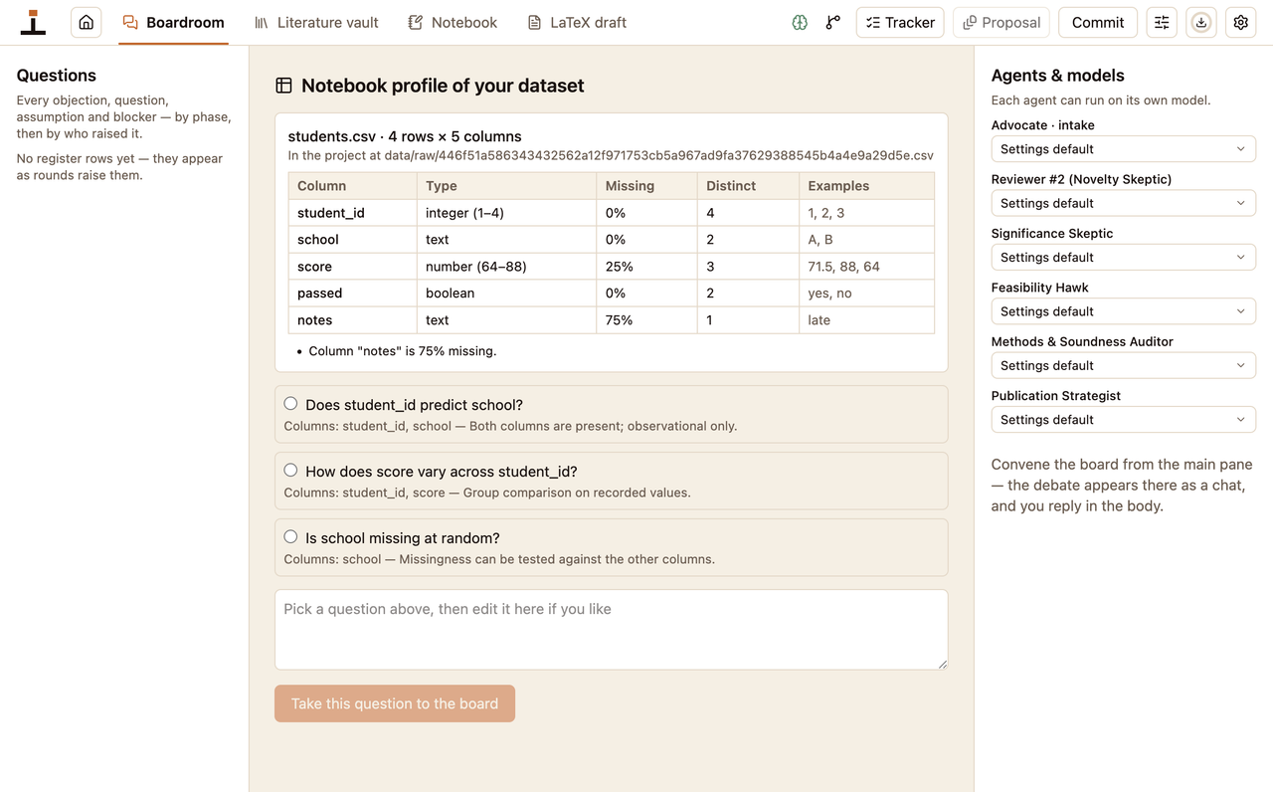Viewport: 1273px width, 792px height.
Task: Open Methods & Soundness Auditor model dropdown
Action: point(1124,365)
